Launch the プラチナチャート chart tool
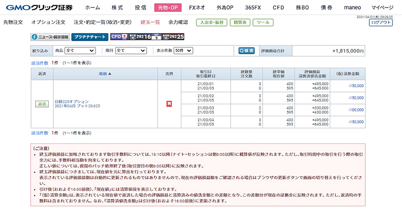 click(x=88, y=37)
